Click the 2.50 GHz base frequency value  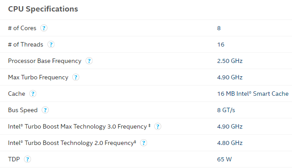[x=230, y=61]
